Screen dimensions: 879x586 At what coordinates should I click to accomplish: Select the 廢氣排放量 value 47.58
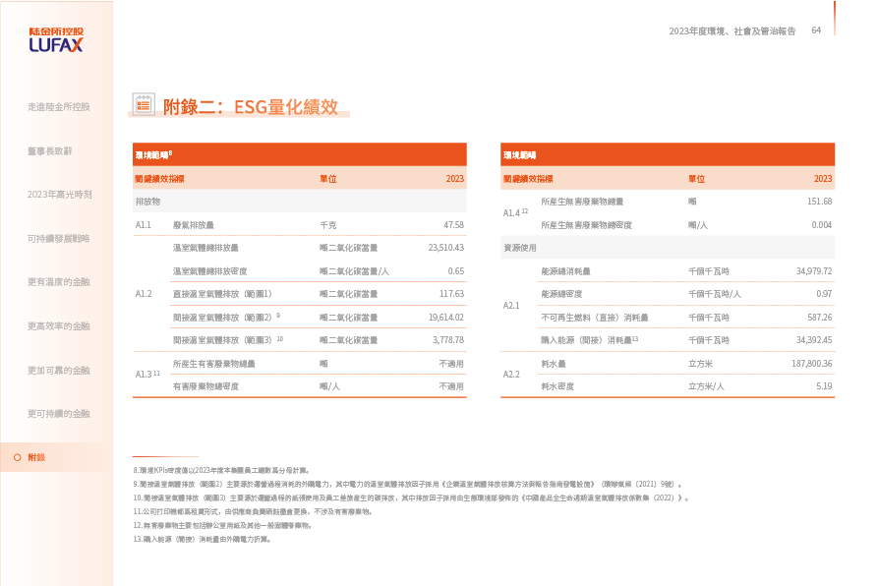pos(453,225)
